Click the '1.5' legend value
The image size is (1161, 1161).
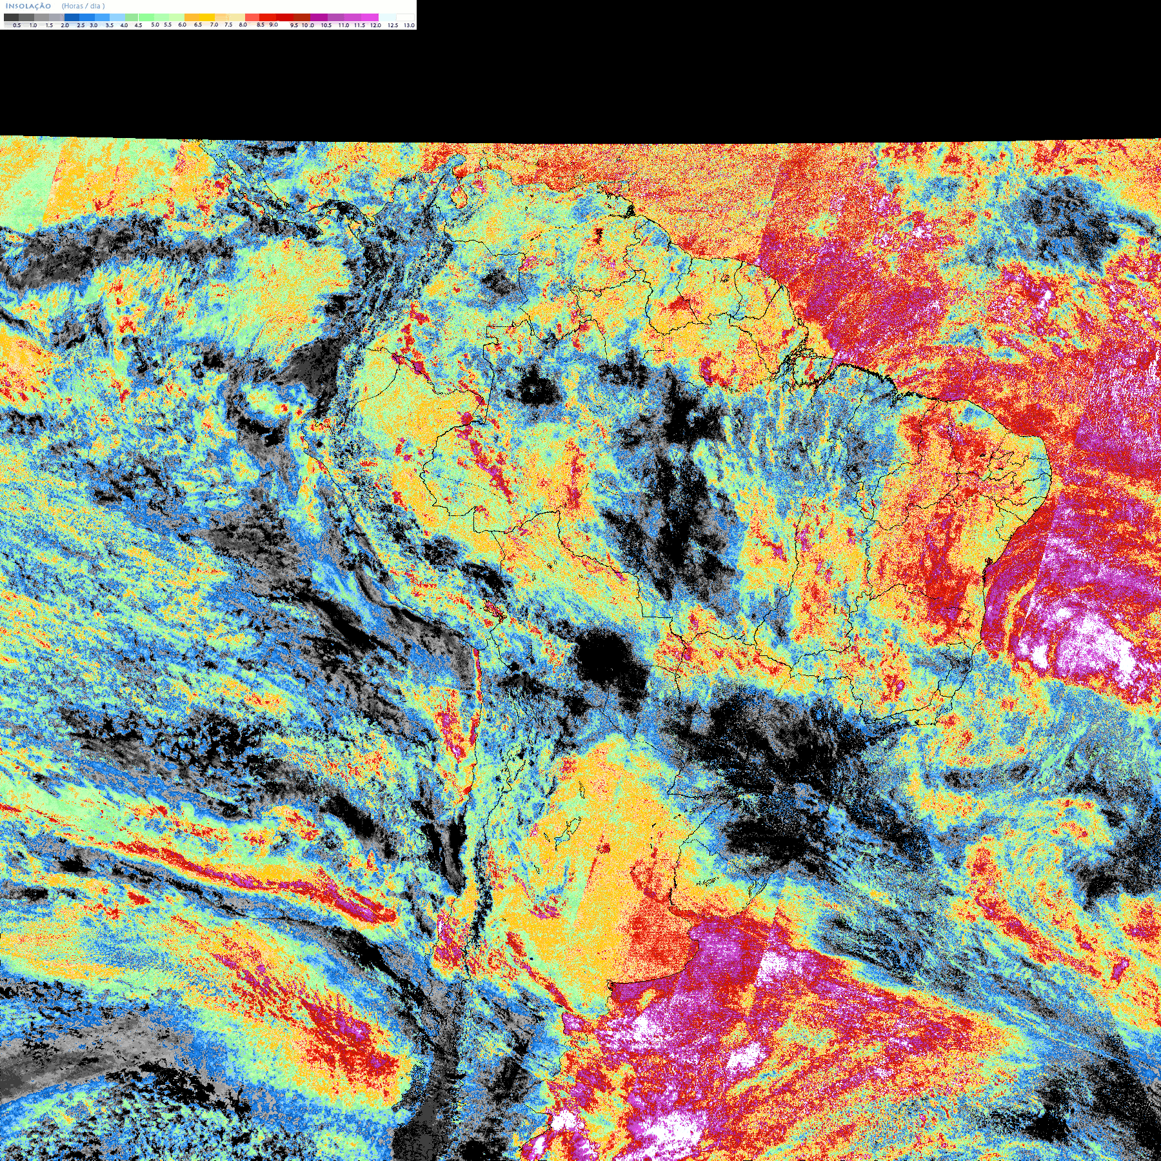point(49,25)
